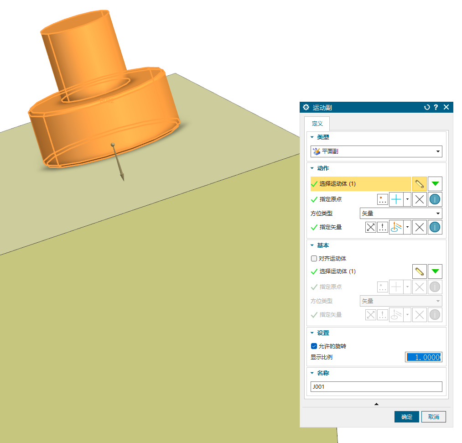Click the info icon on the 动作 指定矢量 row
Image resolution: width=462 pixels, height=443 pixels.
[x=435, y=227]
